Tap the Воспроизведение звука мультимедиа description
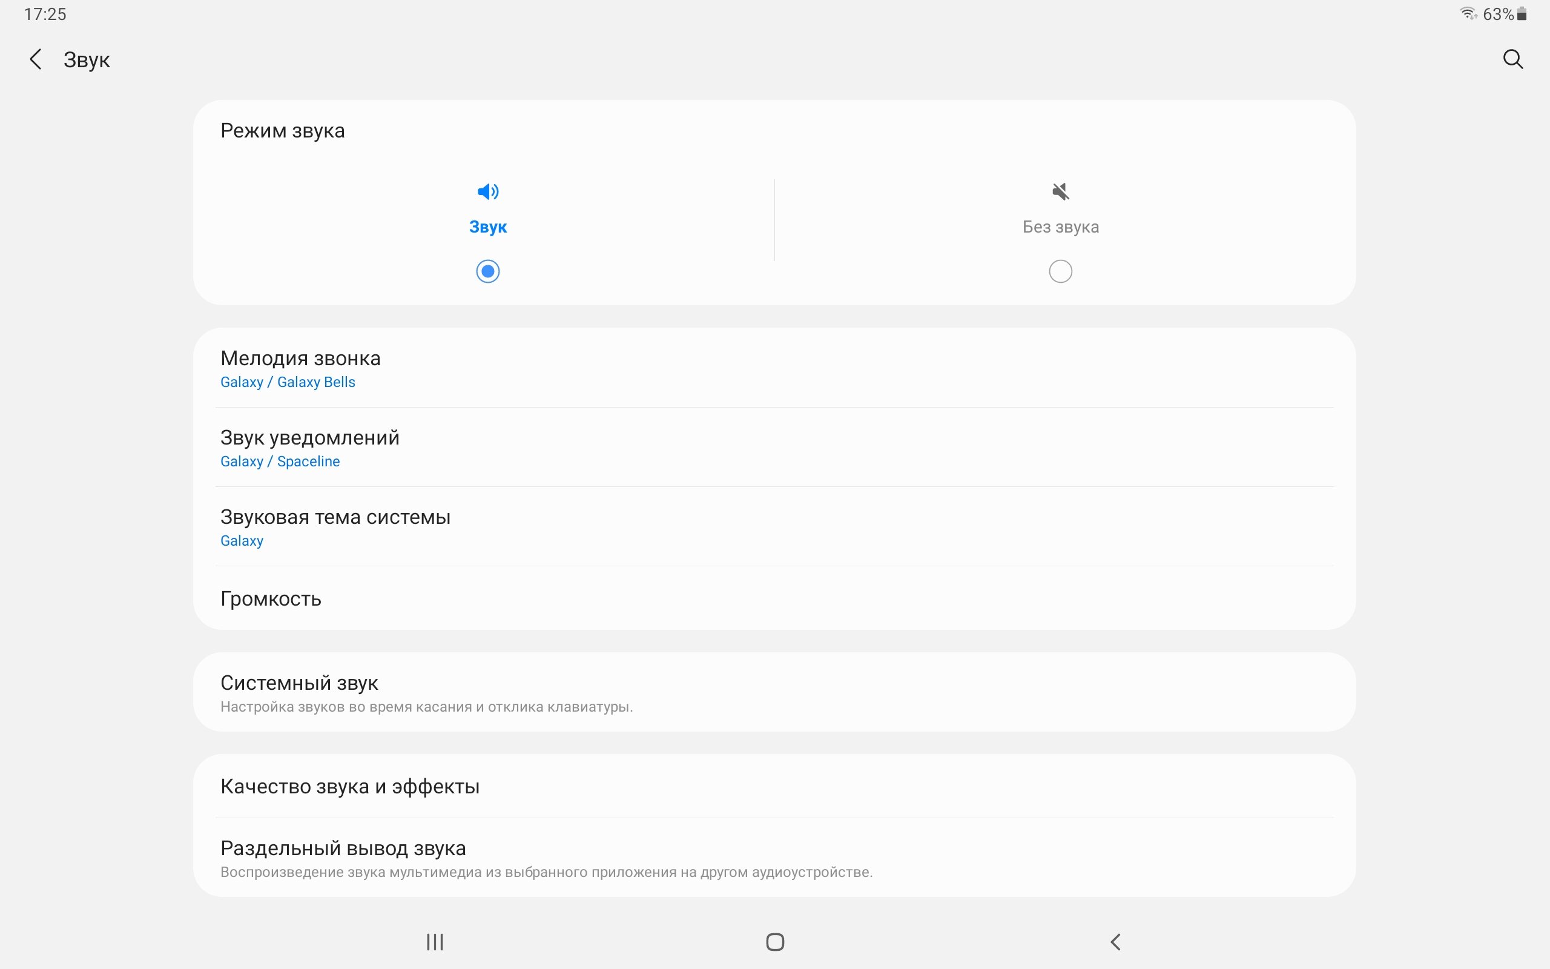Screen dimensions: 1550x969 [x=546, y=872]
